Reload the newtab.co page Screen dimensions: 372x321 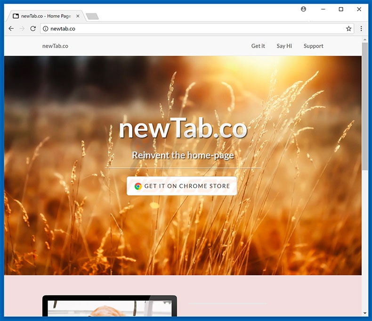pos(33,29)
